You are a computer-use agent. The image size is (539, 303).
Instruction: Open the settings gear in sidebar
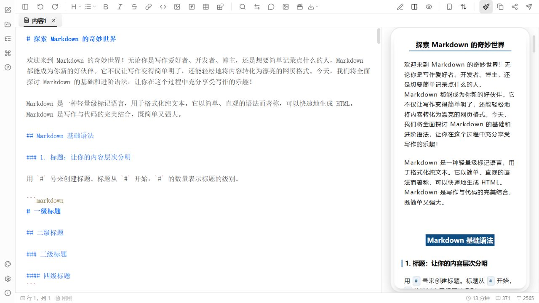pyautogui.click(x=8, y=279)
